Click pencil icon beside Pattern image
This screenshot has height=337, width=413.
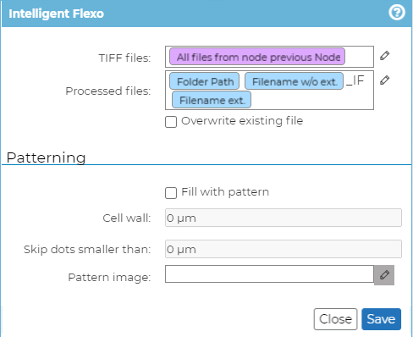coord(384,275)
